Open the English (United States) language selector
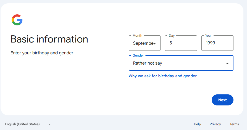This screenshot has height=130, width=247. 28,124
